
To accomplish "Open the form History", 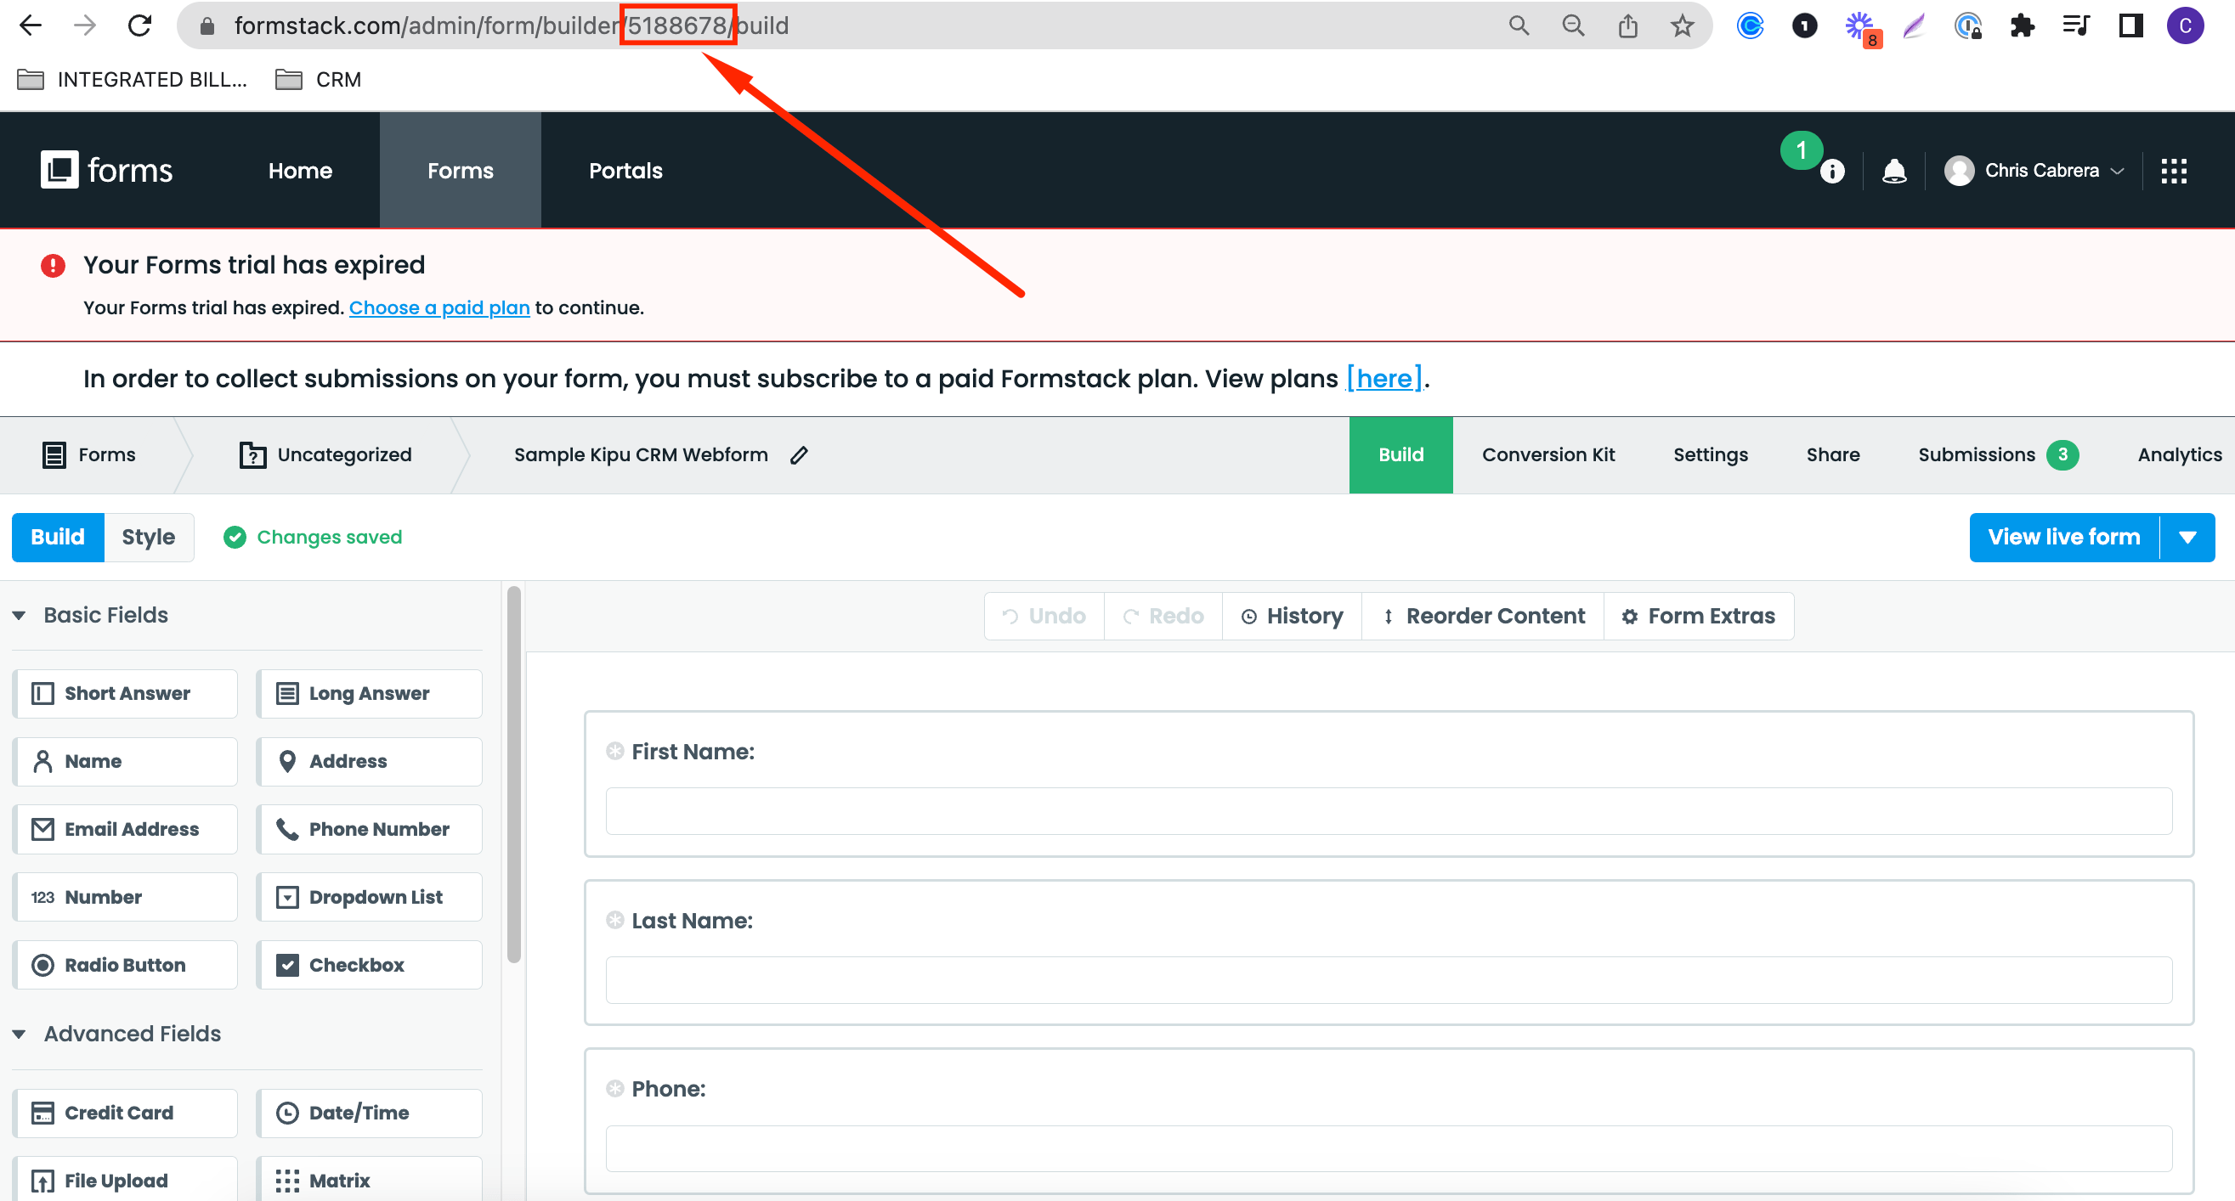I will tap(1291, 616).
